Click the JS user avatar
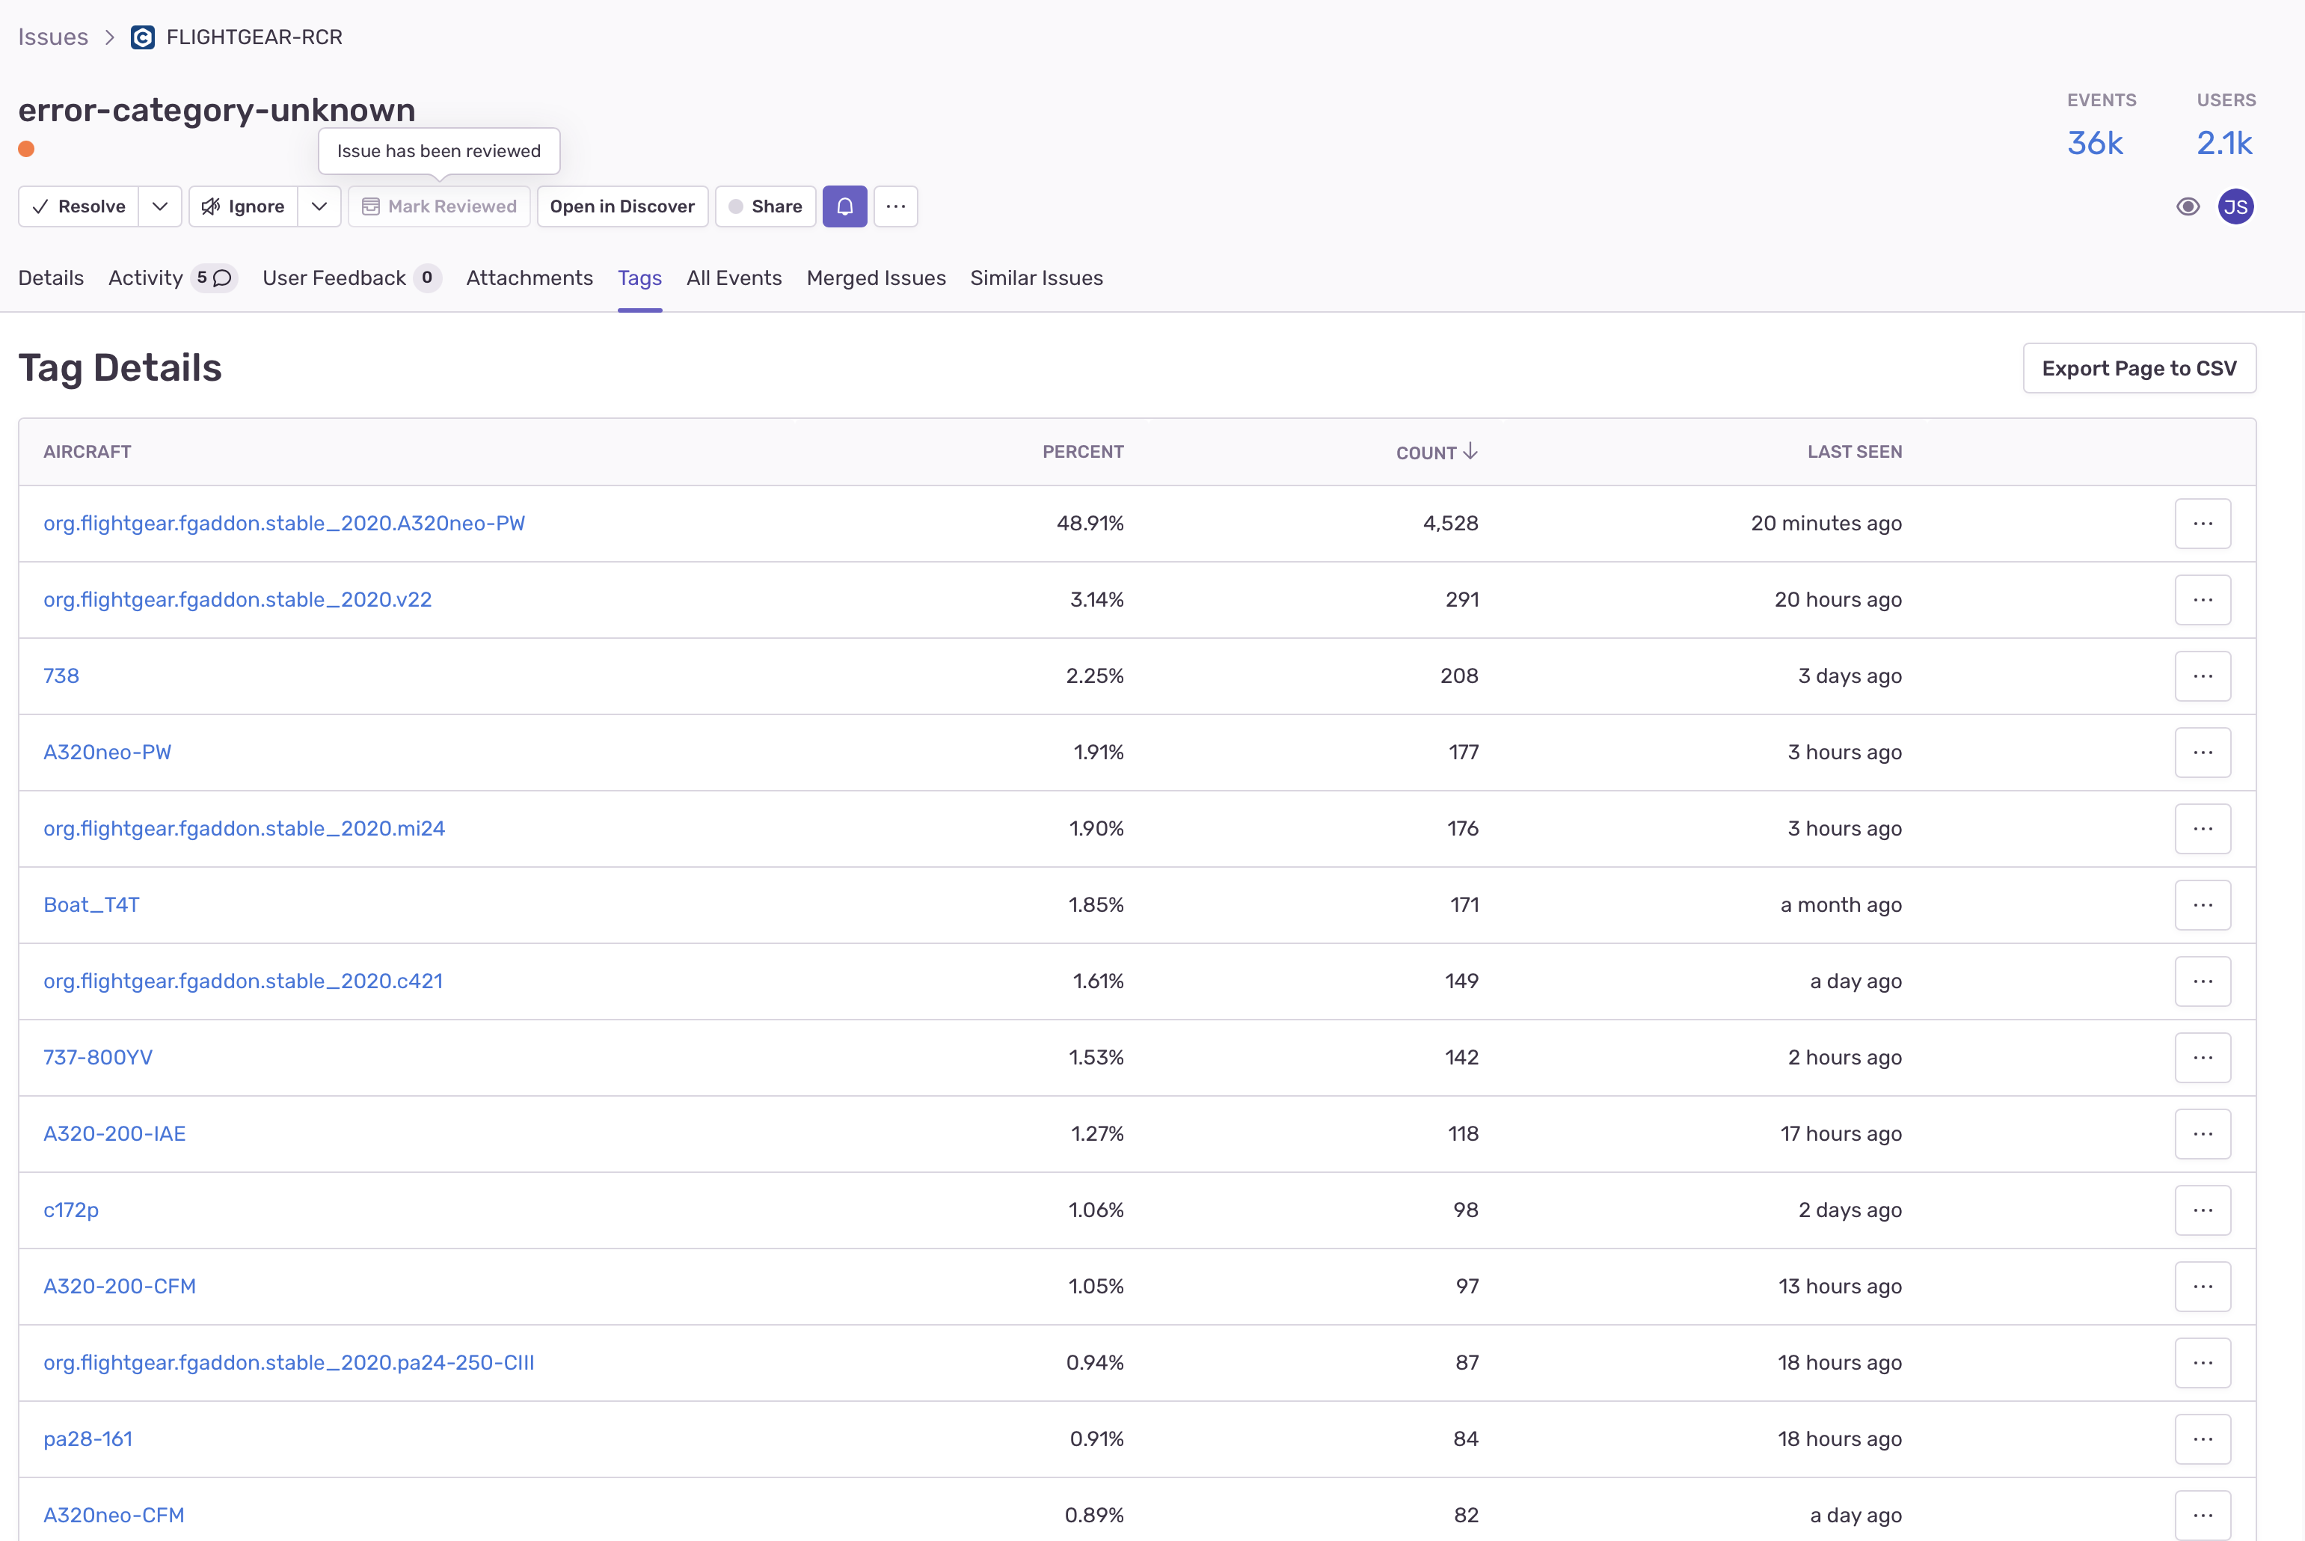The width and height of the screenshot is (2305, 1541). tap(2236, 206)
